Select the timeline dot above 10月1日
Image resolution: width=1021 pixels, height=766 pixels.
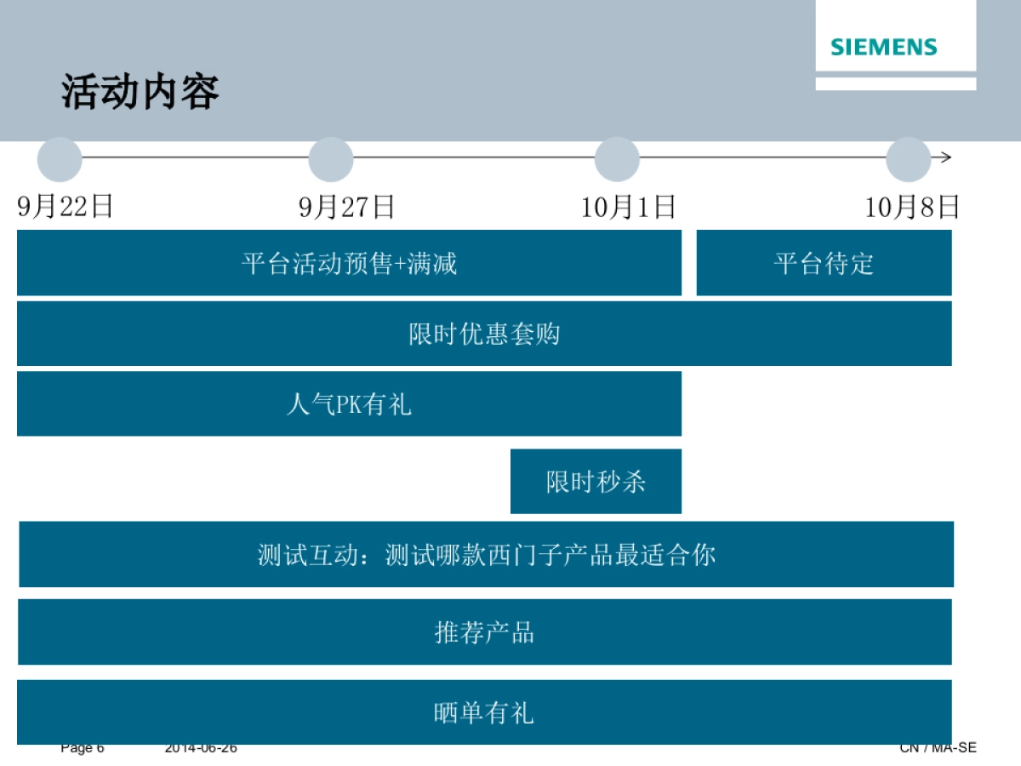tap(617, 157)
